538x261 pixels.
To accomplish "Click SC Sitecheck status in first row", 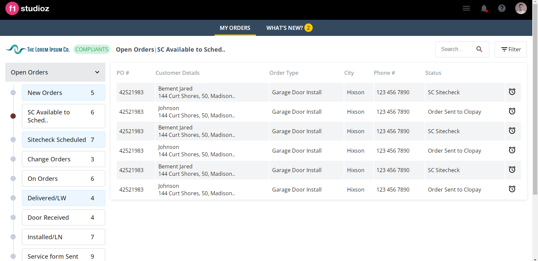I will 444,92.
